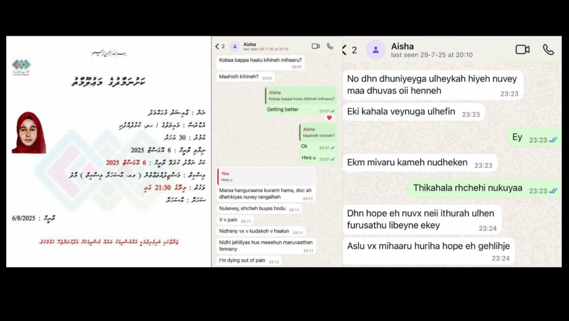Viewport: 569px width, 321px height.
Task: Tap the heart reaction under "Getting better"
Action: pyautogui.click(x=329, y=117)
